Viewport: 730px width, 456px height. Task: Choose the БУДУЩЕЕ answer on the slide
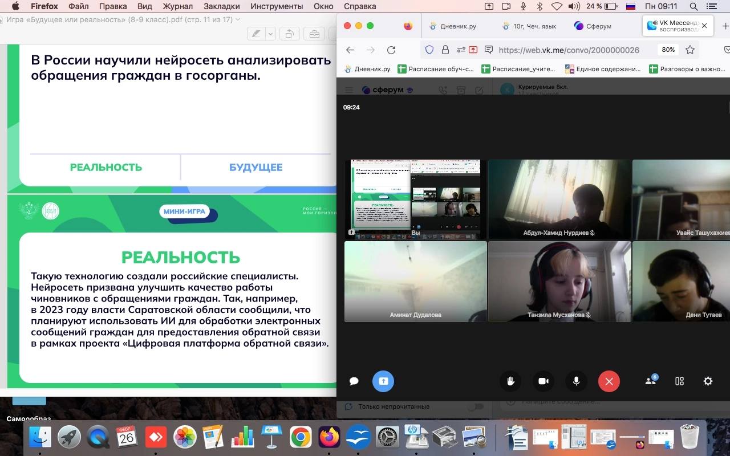coord(255,168)
